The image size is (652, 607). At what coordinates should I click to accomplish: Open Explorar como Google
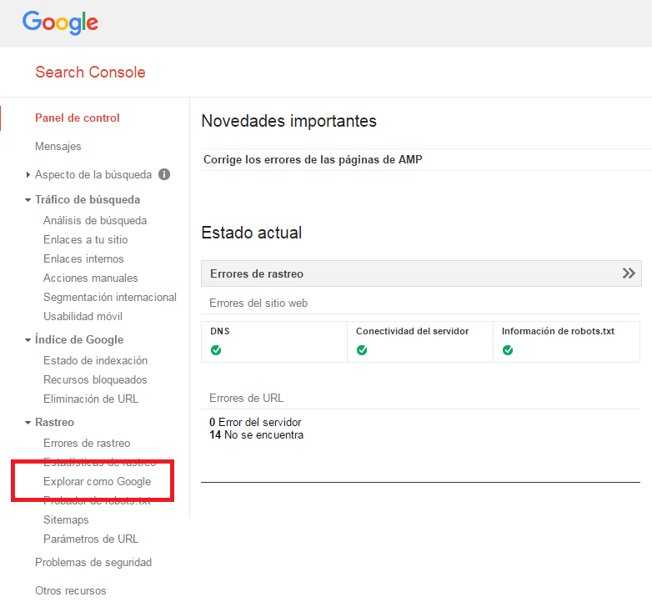pos(97,481)
